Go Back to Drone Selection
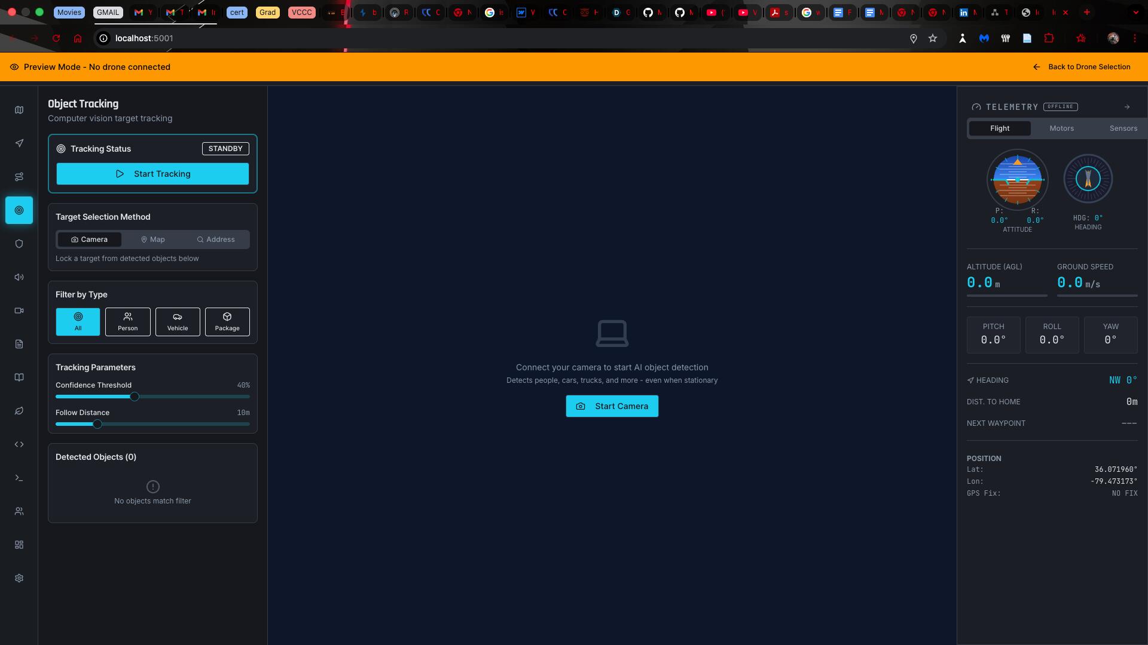The image size is (1148, 645). pyautogui.click(x=1089, y=66)
